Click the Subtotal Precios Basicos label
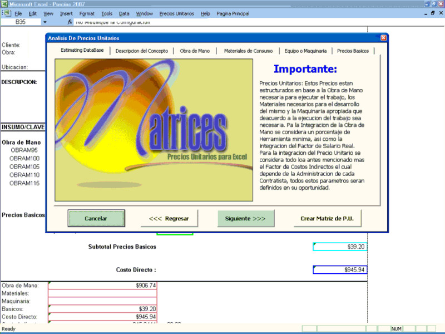The image size is (445, 334). coord(122,247)
